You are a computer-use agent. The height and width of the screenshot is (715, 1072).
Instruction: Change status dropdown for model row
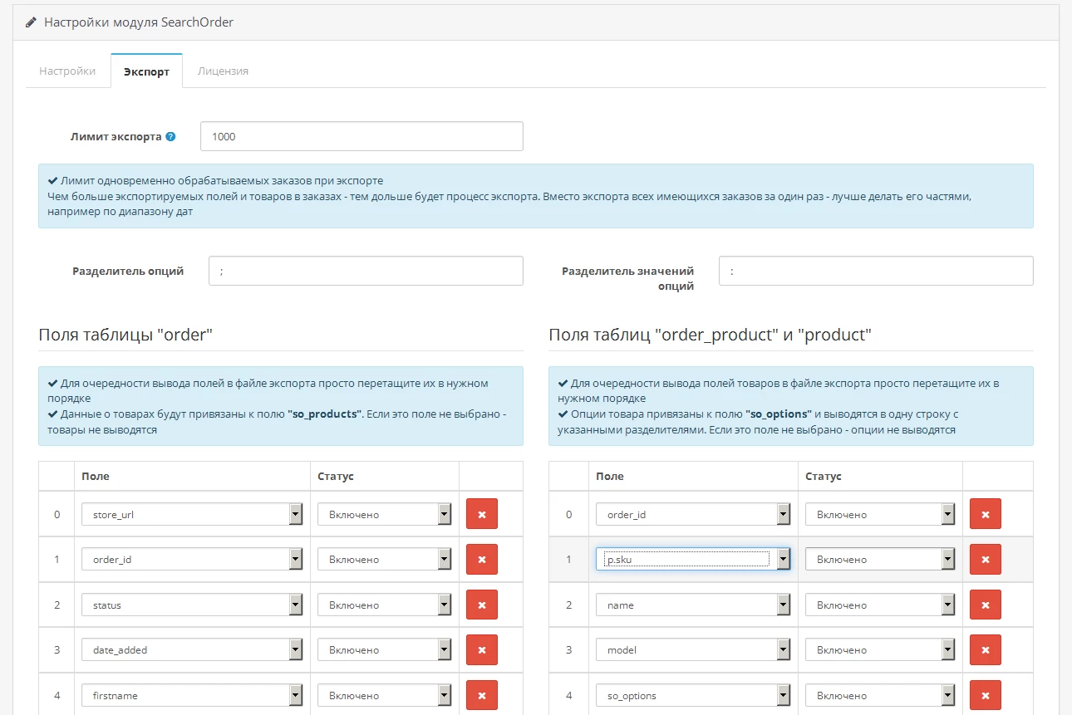tap(880, 649)
